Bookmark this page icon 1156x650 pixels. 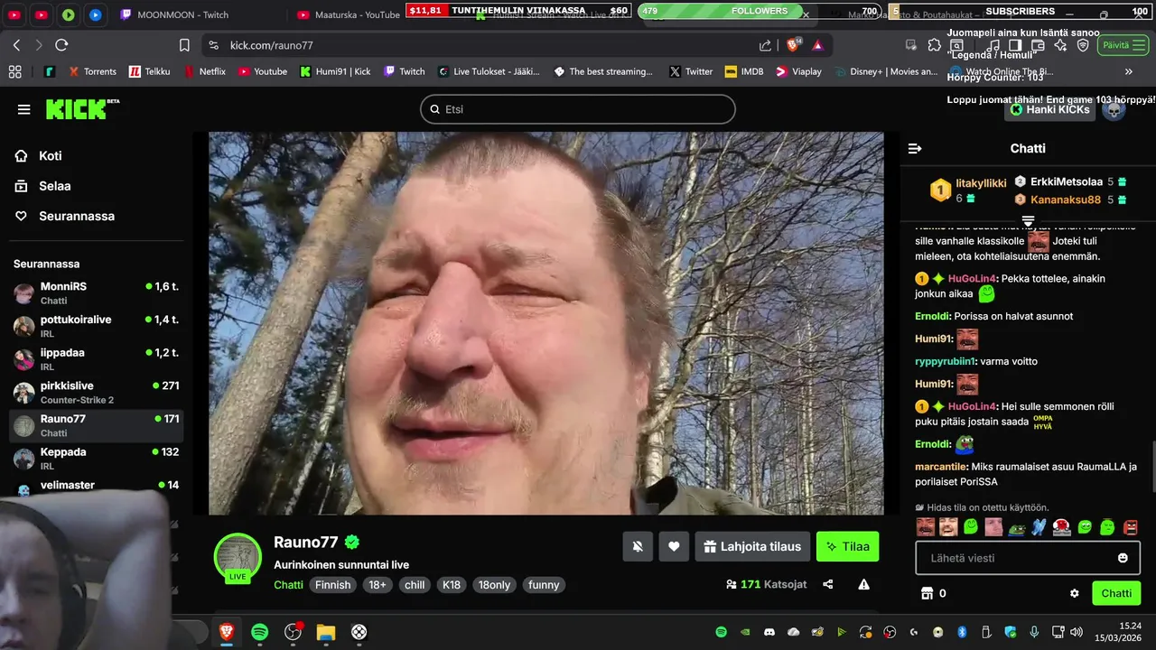[184, 45]
